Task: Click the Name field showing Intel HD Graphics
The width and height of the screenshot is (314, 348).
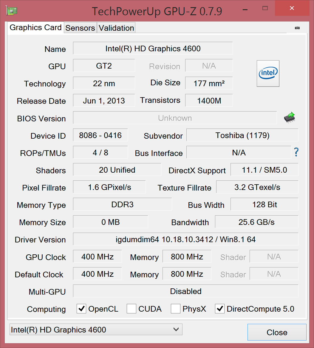Action: (153, 48)
